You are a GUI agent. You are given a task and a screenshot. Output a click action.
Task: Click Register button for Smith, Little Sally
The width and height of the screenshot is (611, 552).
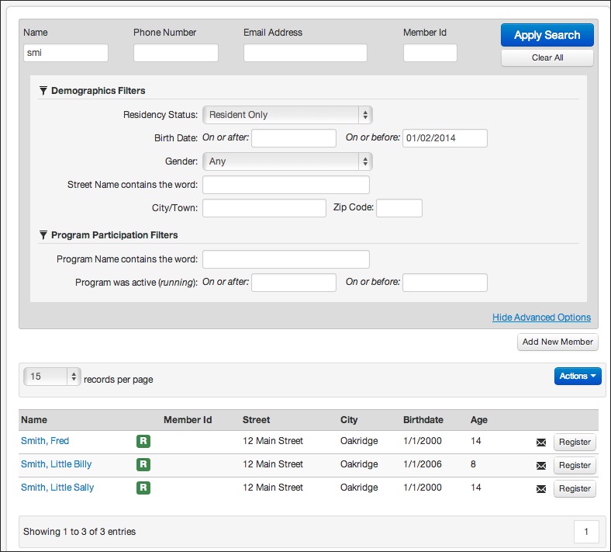pos(575,488)
